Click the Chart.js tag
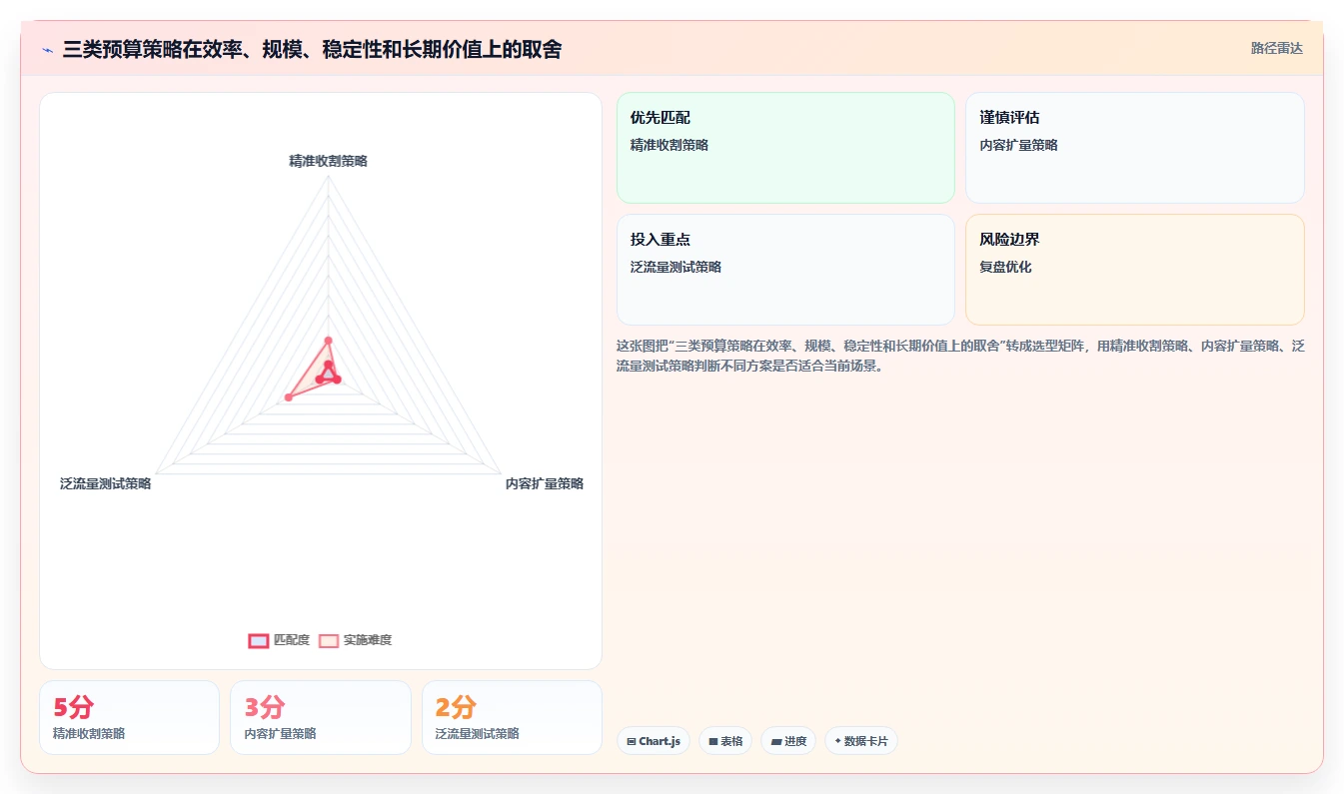This screenshot has width=1344, height=794. click(654, 741)
